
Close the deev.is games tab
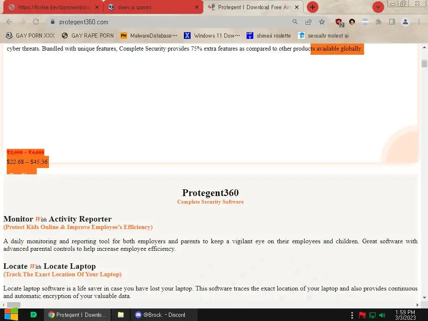[197, 8]
